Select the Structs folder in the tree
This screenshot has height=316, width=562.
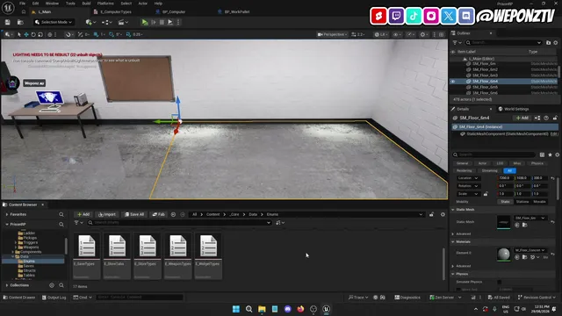pyautogui.click(x=29, y=270)
